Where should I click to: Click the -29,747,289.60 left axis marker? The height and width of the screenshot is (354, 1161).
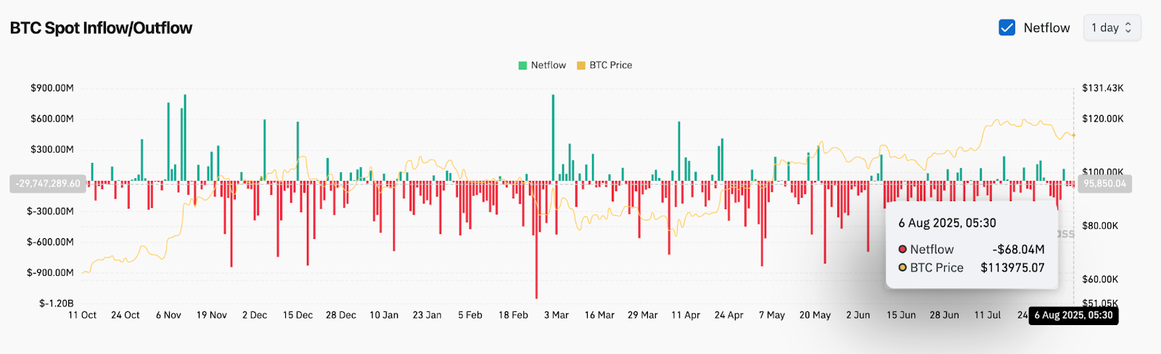coord(49,183)
